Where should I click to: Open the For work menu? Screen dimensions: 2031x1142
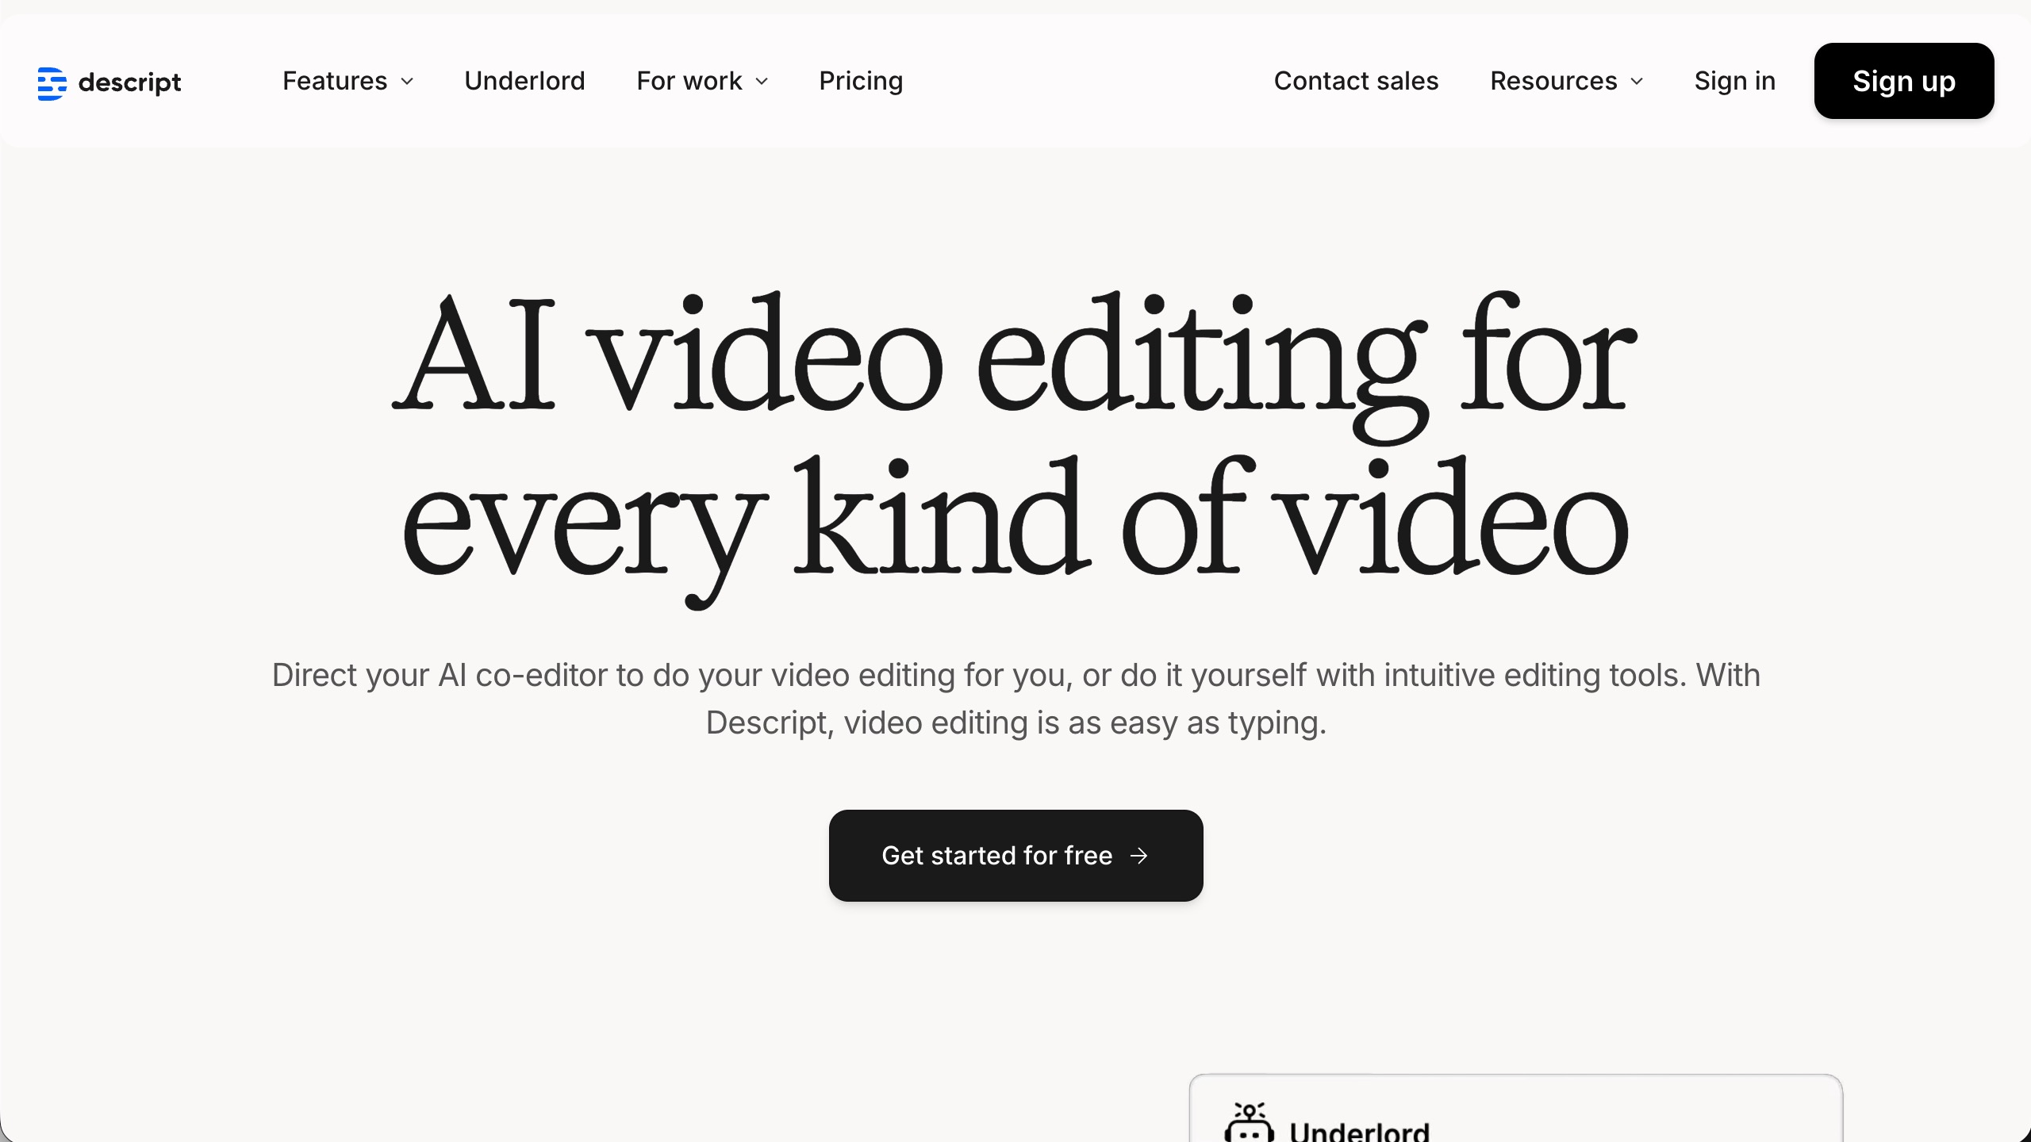pos(689,81)
